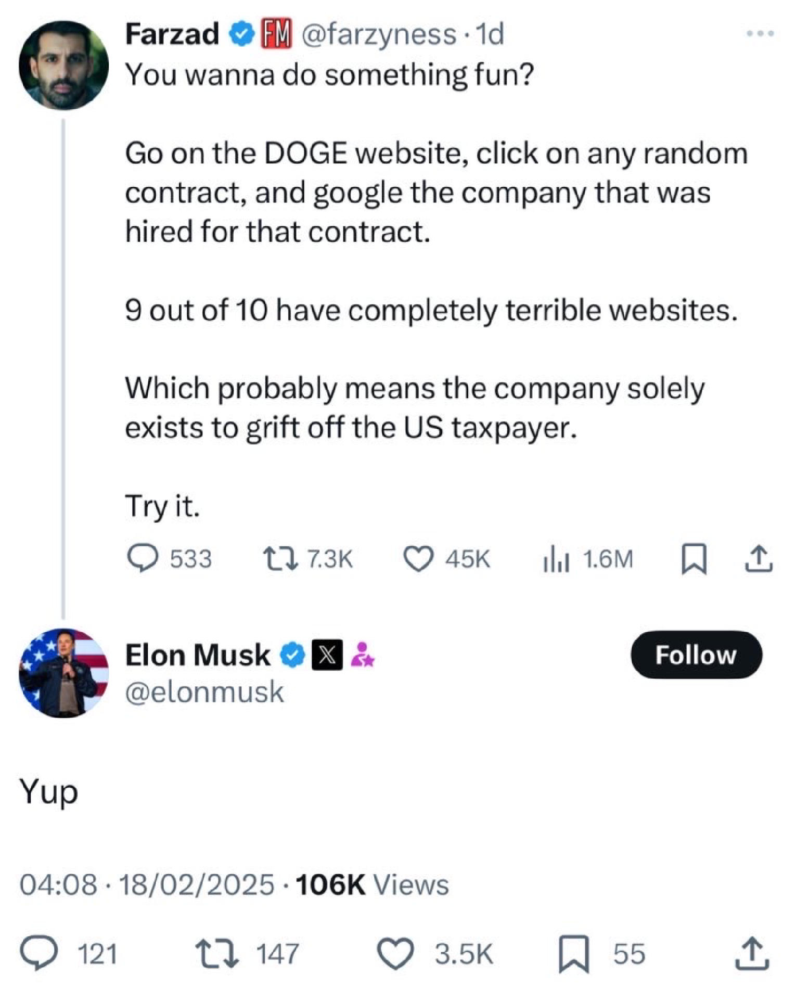796x999 pixels.
Task: Click the red FM badge beside Farzad
Action: (276, 34)
